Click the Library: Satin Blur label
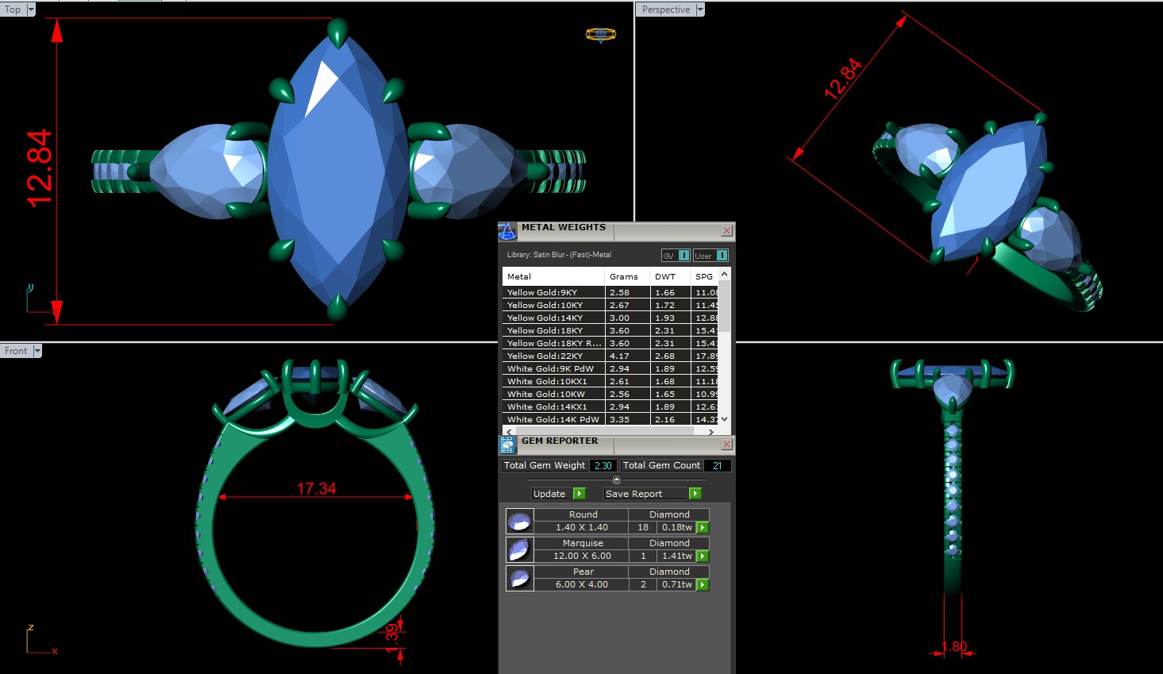1163x674 pixels. (x=559, y=255)
